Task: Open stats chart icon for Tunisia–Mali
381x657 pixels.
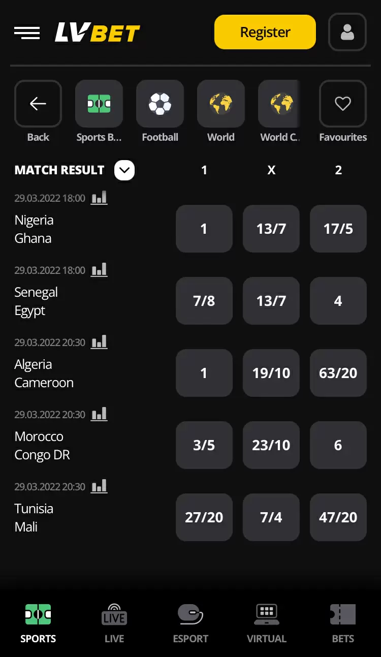Action: (99, 487)
